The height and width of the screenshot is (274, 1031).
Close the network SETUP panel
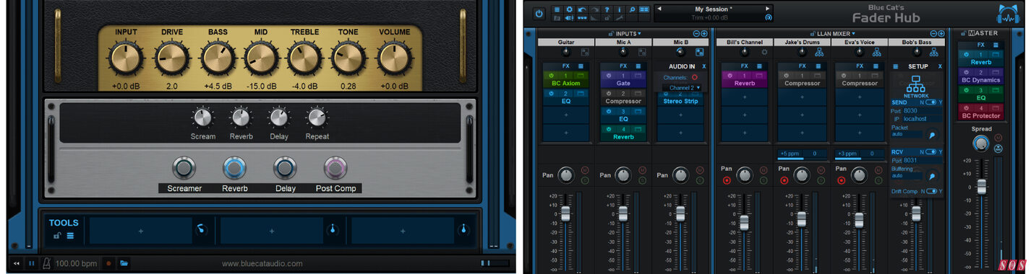(x=940, y=66)
